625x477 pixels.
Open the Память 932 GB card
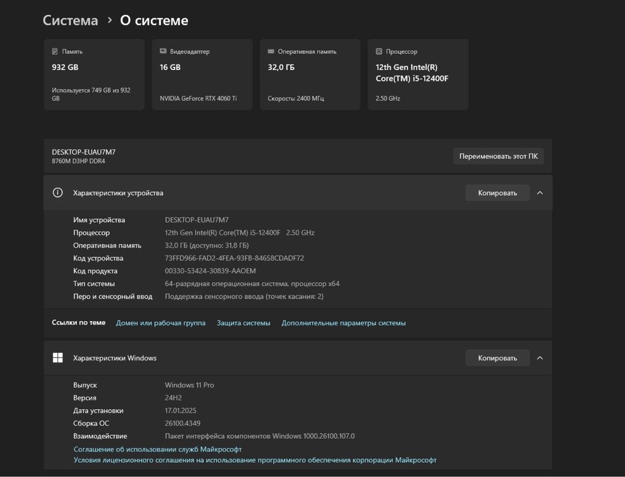pyautogui.click(x=94, y=74)
